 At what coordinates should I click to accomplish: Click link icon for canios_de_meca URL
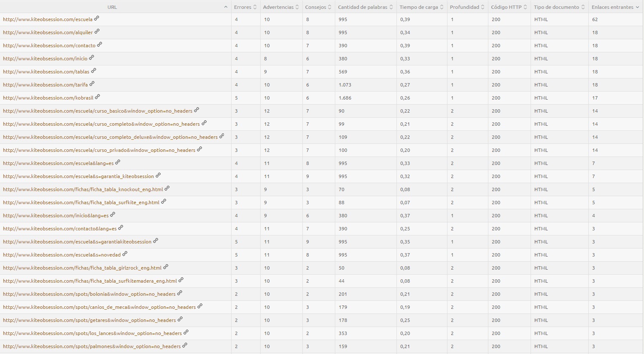(x=200, y=306)
